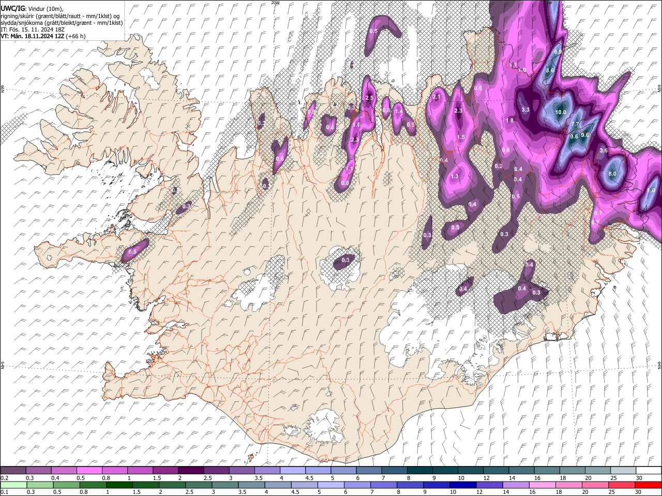
Task: Select the upper legend swatch labeled 20
Action: pyautogui.click(x=598, y=470)
